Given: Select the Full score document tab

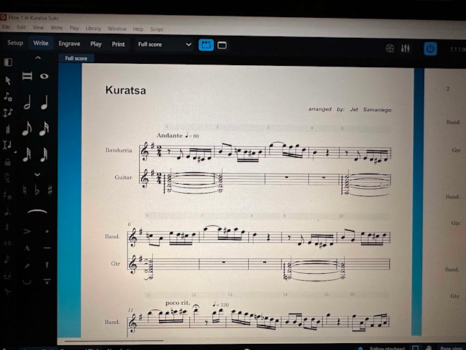Looking at the screenshot, I should (76, 58).
